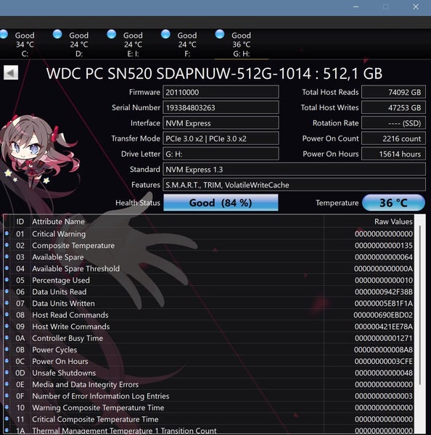
Task: Select the Power Cycles attribute row
Action: click(209, 350)
